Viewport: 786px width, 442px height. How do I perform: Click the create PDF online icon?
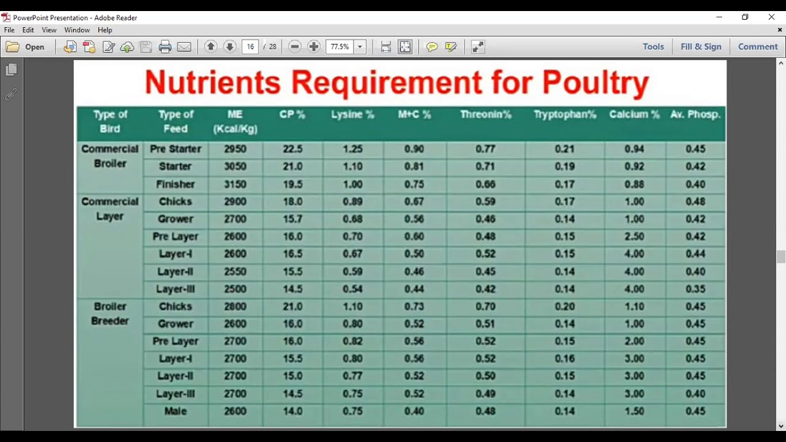89,47
